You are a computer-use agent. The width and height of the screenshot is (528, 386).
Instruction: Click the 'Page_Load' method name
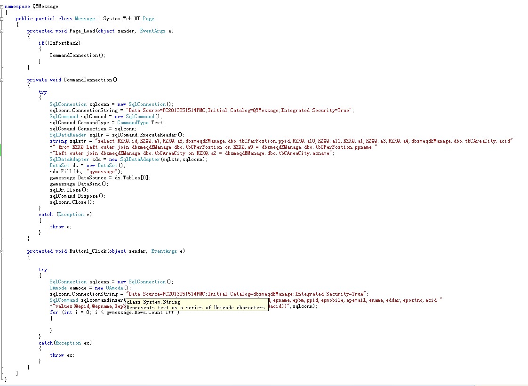(x=82, y=31)
